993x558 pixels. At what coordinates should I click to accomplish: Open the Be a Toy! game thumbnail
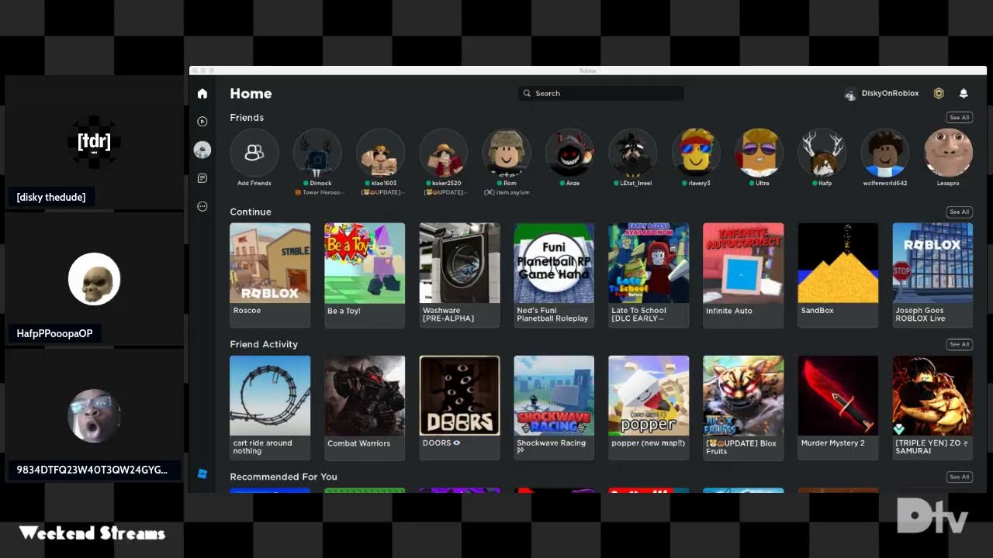(x=365, y=263)
